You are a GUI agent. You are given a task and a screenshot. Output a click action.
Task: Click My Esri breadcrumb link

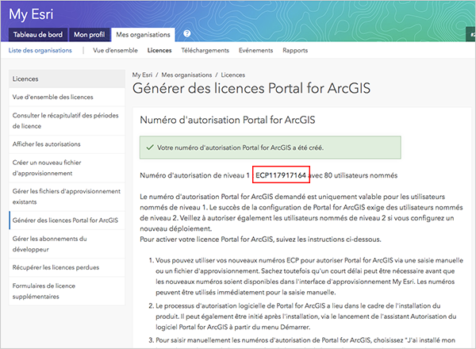(x=142, y=75)
